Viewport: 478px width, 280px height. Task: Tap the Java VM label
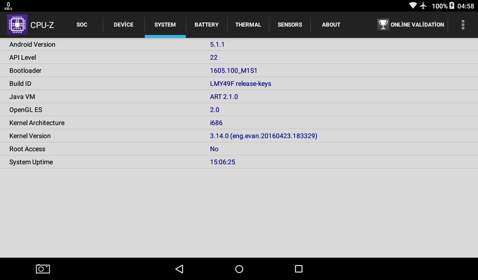point(22,97)
